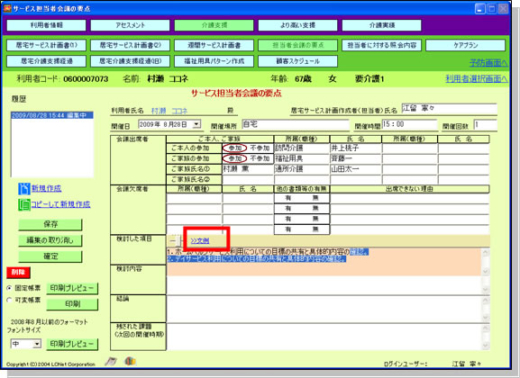Click the 訪問介護 cell
The height and width of the screenshot is (378, 520).
click(302, 148)
